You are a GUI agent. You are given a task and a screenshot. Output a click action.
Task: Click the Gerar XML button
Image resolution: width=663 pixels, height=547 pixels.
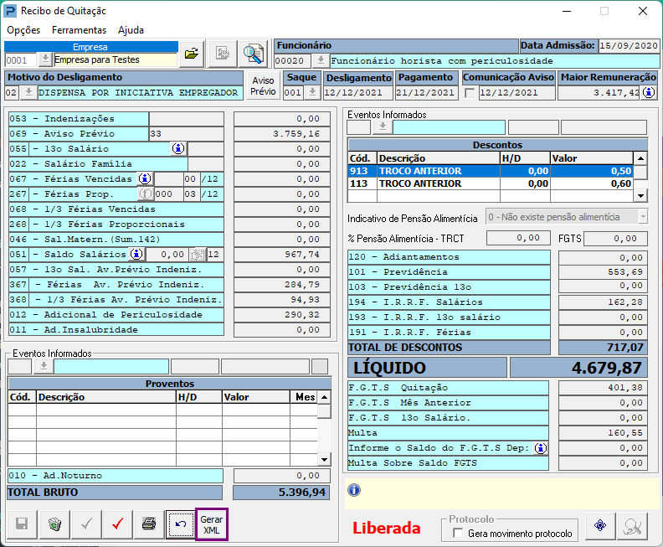[212, 524]
